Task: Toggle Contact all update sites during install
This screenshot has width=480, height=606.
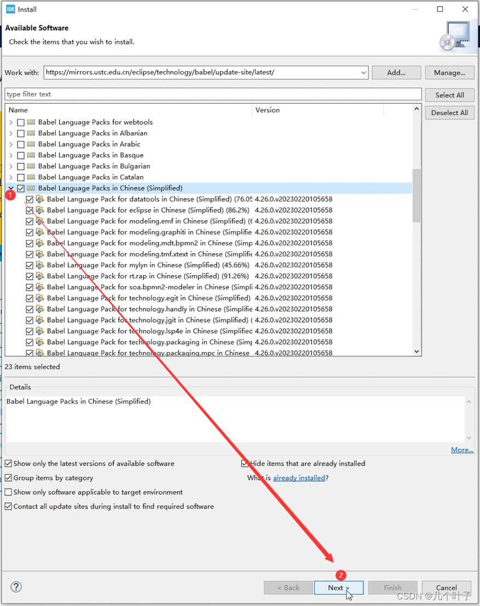Action: (x=8, y=506)
